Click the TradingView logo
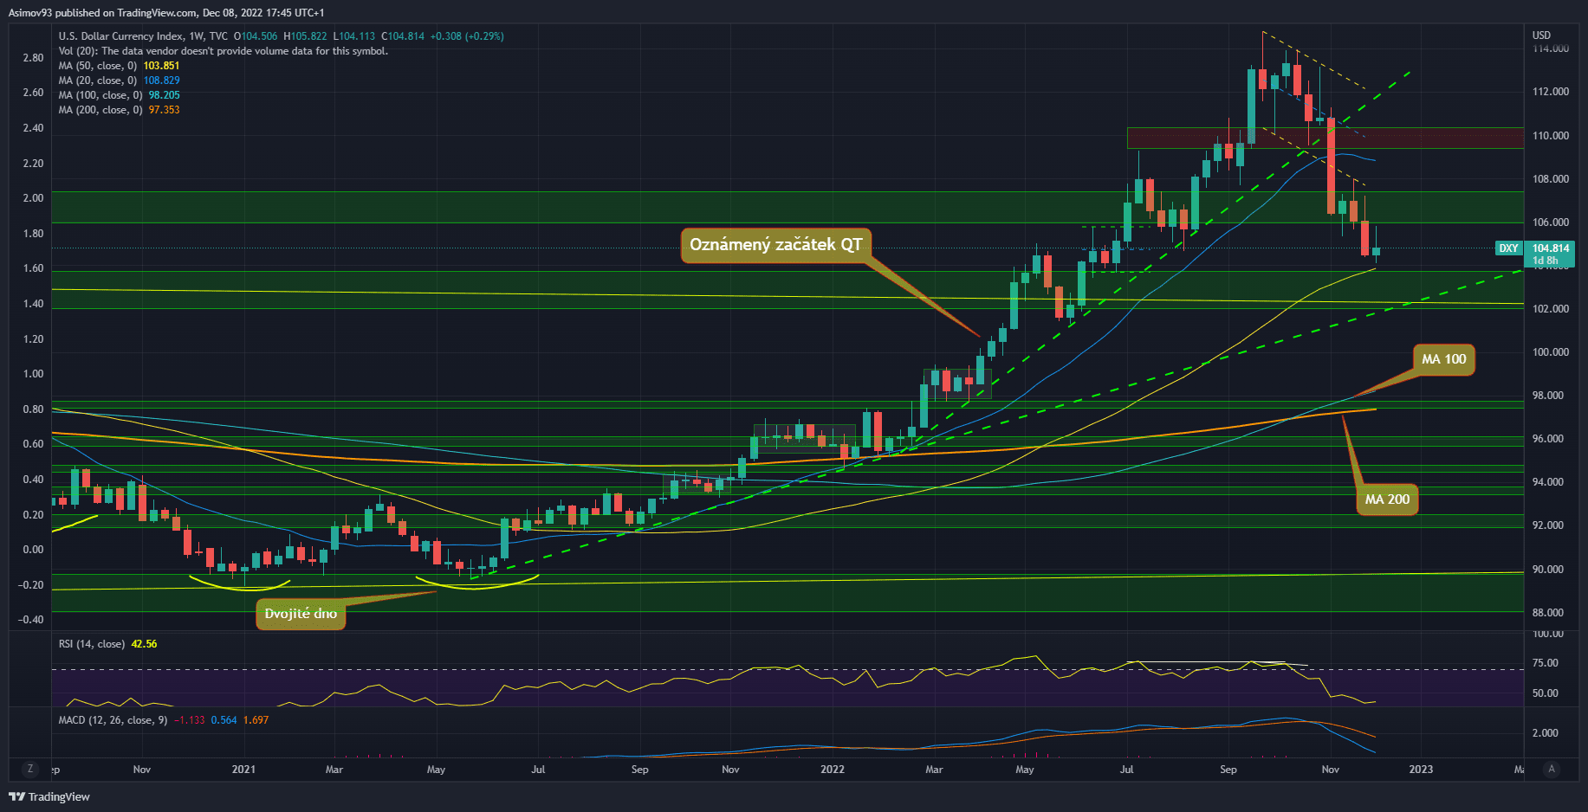The width and height of the screenshot is (1588, 812). coord(49,796)
